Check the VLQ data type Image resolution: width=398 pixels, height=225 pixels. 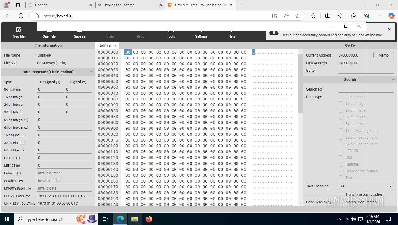(341, 158)
